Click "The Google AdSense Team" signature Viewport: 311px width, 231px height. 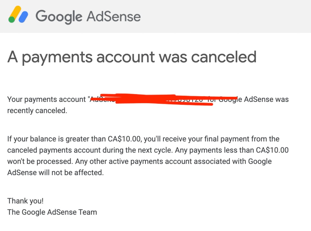(x=52, y=212)
